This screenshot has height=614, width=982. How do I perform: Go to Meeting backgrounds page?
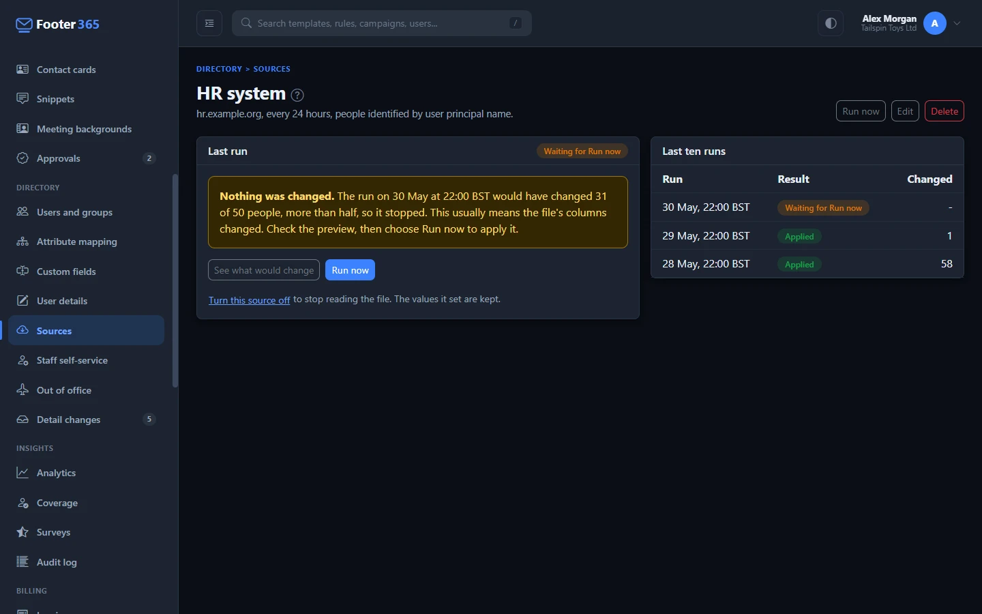86,129
